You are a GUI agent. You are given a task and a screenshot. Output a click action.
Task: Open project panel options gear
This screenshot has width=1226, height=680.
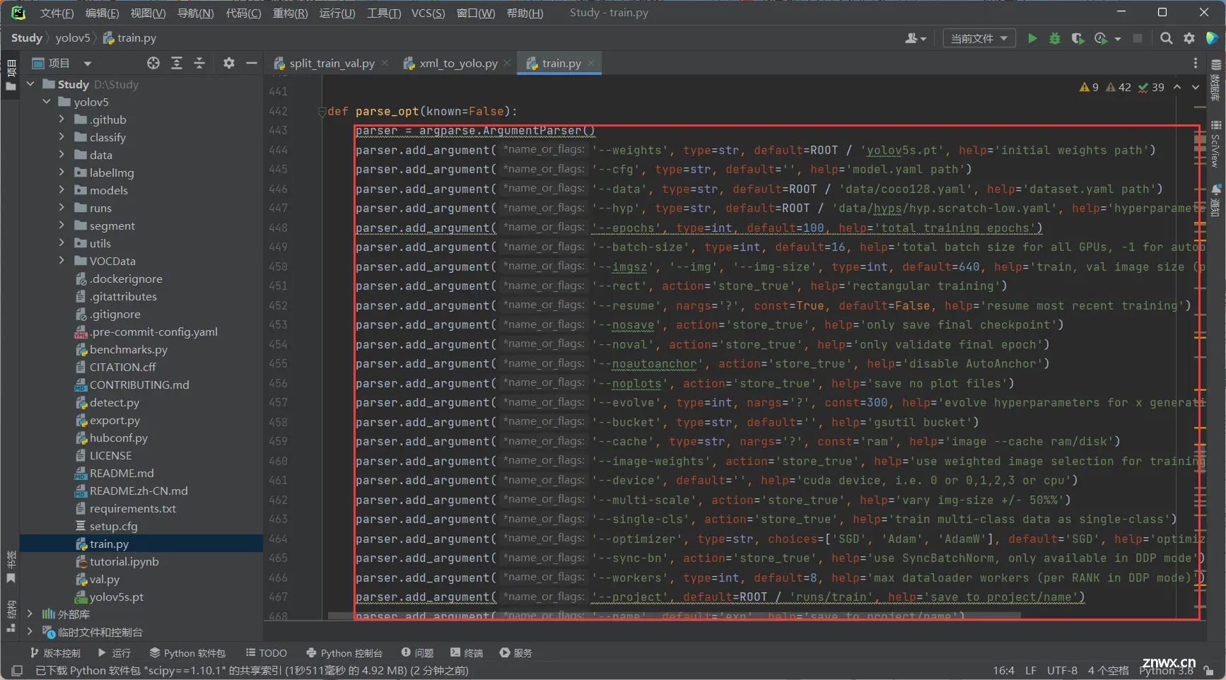[x=229, y=63]
